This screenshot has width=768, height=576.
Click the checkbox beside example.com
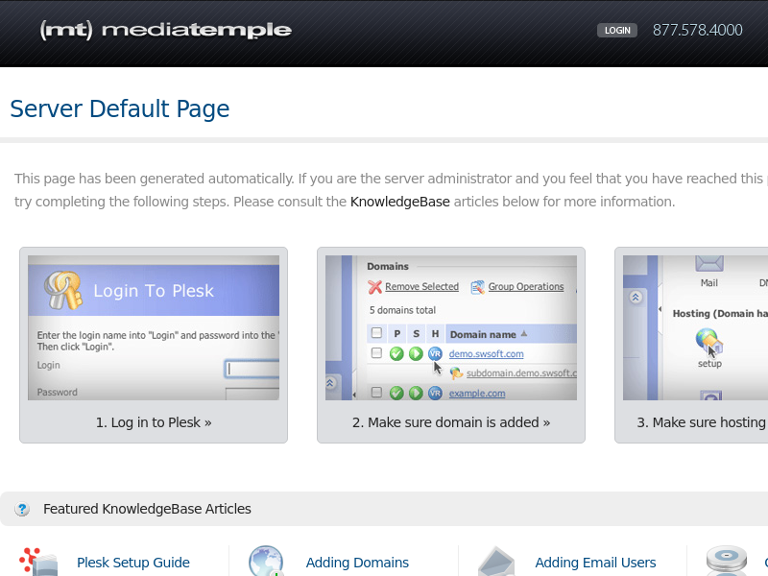(x=376, y=392)
